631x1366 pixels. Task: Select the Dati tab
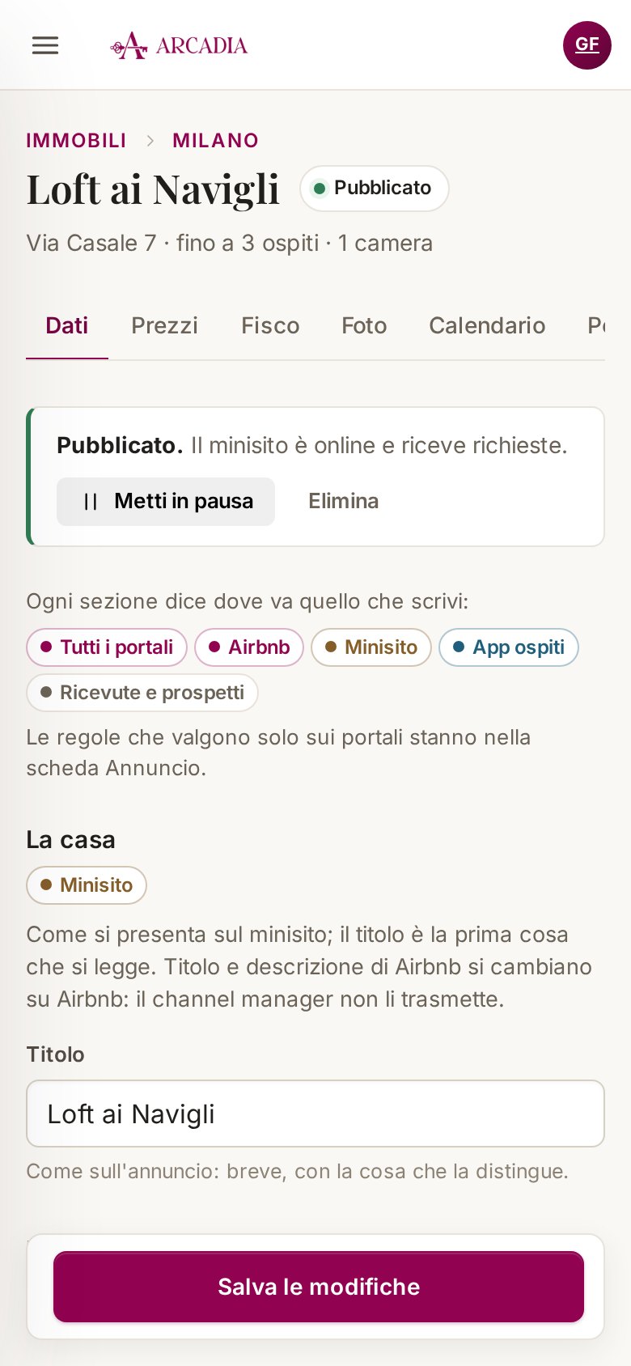pyautogui.click(x=67, y=325)
